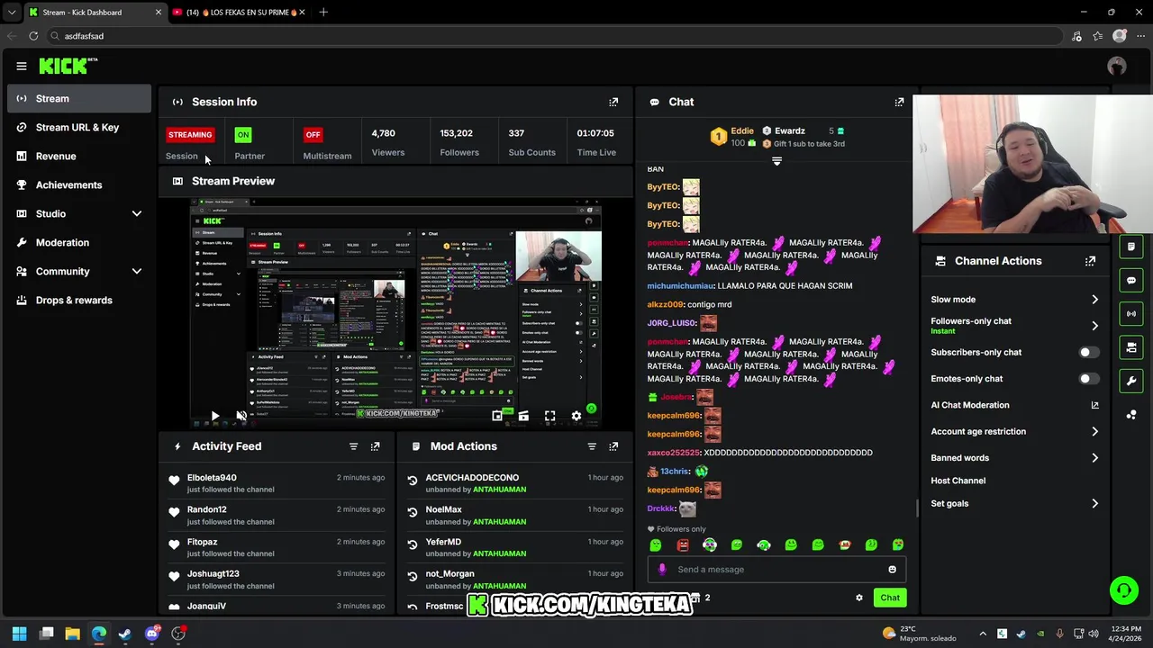Open File Explorer from the taskbar
This screenshot has height=648, width=1153.
(72, 634)
